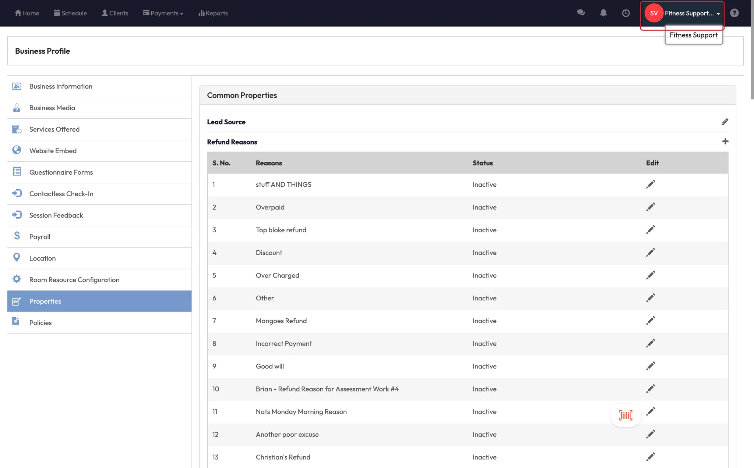Open the clock history icon
Image resolution: width=754 pixels, height=468 pixels.
click(x=626, y=13)
